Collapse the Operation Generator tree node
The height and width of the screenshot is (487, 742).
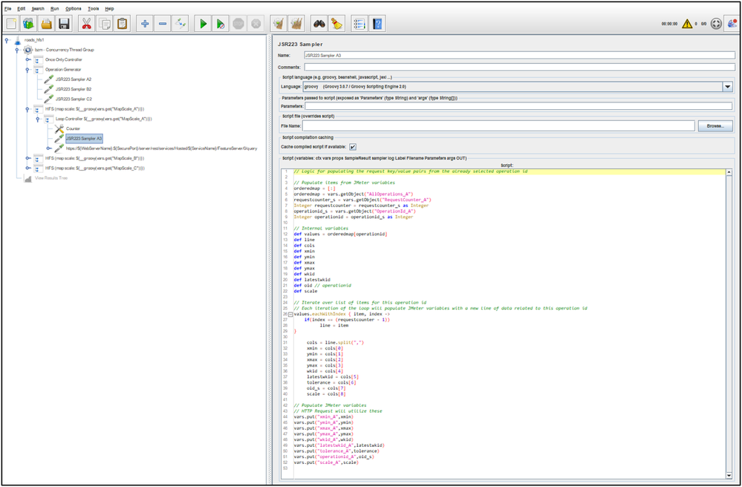tap(27, 69)
